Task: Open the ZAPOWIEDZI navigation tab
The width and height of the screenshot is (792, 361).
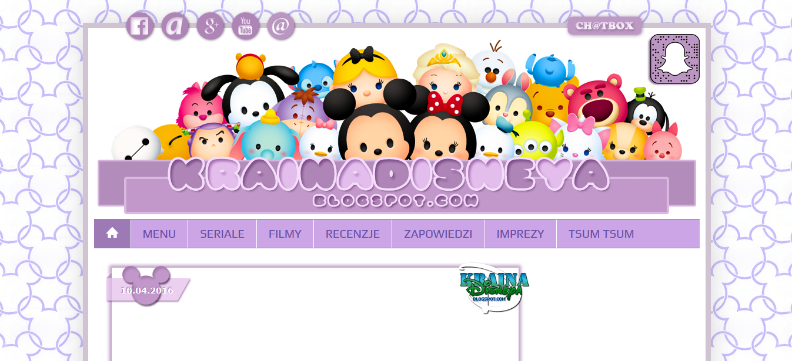Action: pos(438,234)
